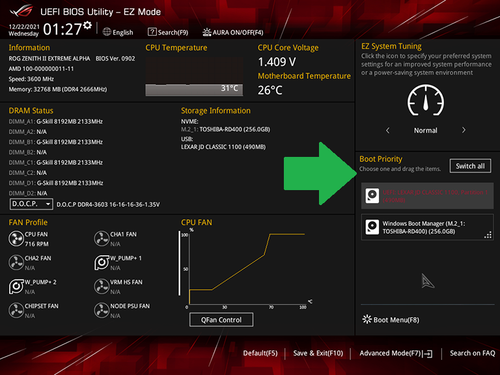The height and width of the screenshot is (375, 500).
Task: Toggle AURA ON/OFF (F4)
Action: pyautogui.click(x=233, y=32)
